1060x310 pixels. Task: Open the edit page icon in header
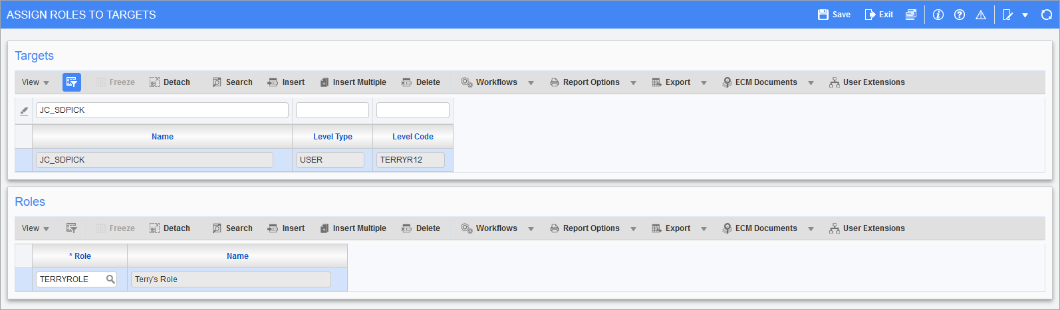coord(1008,15)
